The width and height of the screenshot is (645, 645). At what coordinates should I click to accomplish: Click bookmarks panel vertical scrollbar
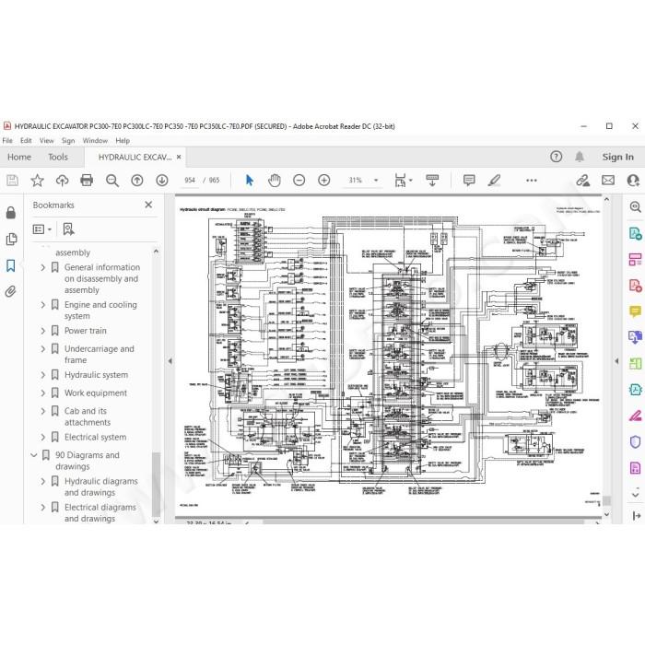point(156,484)
